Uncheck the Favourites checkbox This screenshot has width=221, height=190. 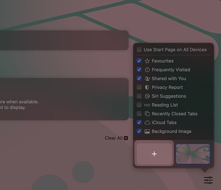point(139,61)
